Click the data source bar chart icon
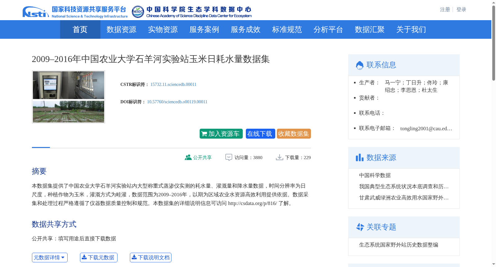This screenshot has width=496, height=267. [360, 158]
